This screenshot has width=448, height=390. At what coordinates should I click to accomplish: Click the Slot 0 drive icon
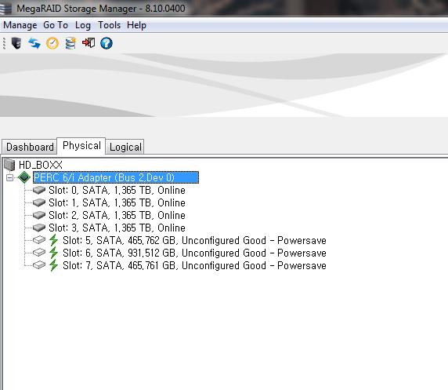coord(39,190)
